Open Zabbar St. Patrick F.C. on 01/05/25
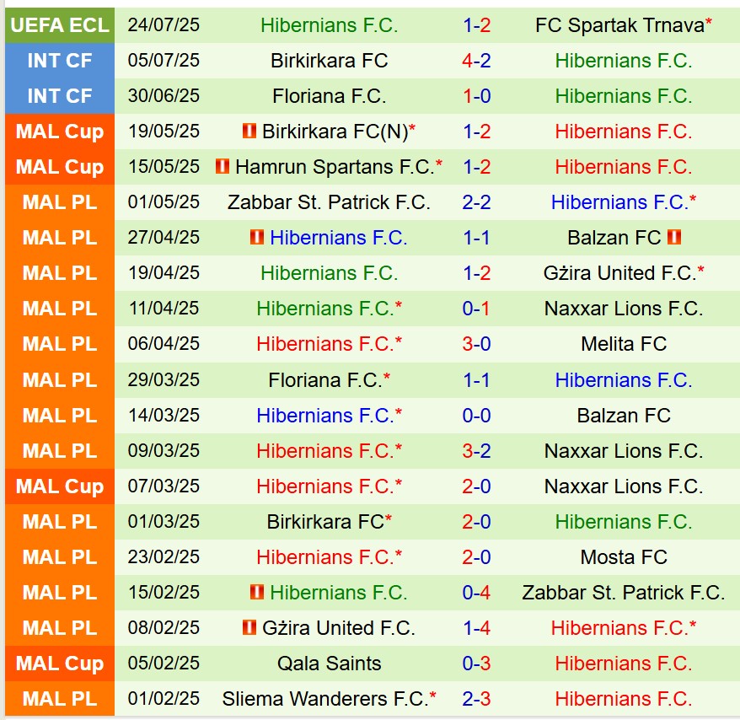 point(329,202)
